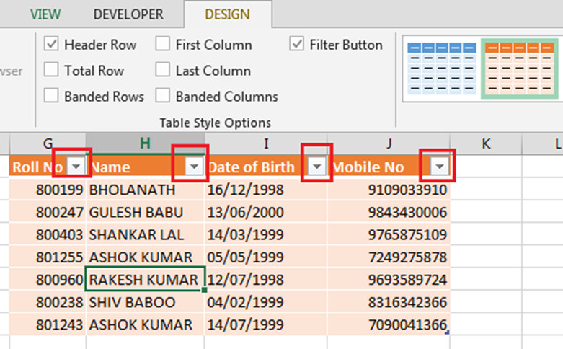Select column K header
Viewport: 563px width, 349px height.
click(x=486, y=143)
